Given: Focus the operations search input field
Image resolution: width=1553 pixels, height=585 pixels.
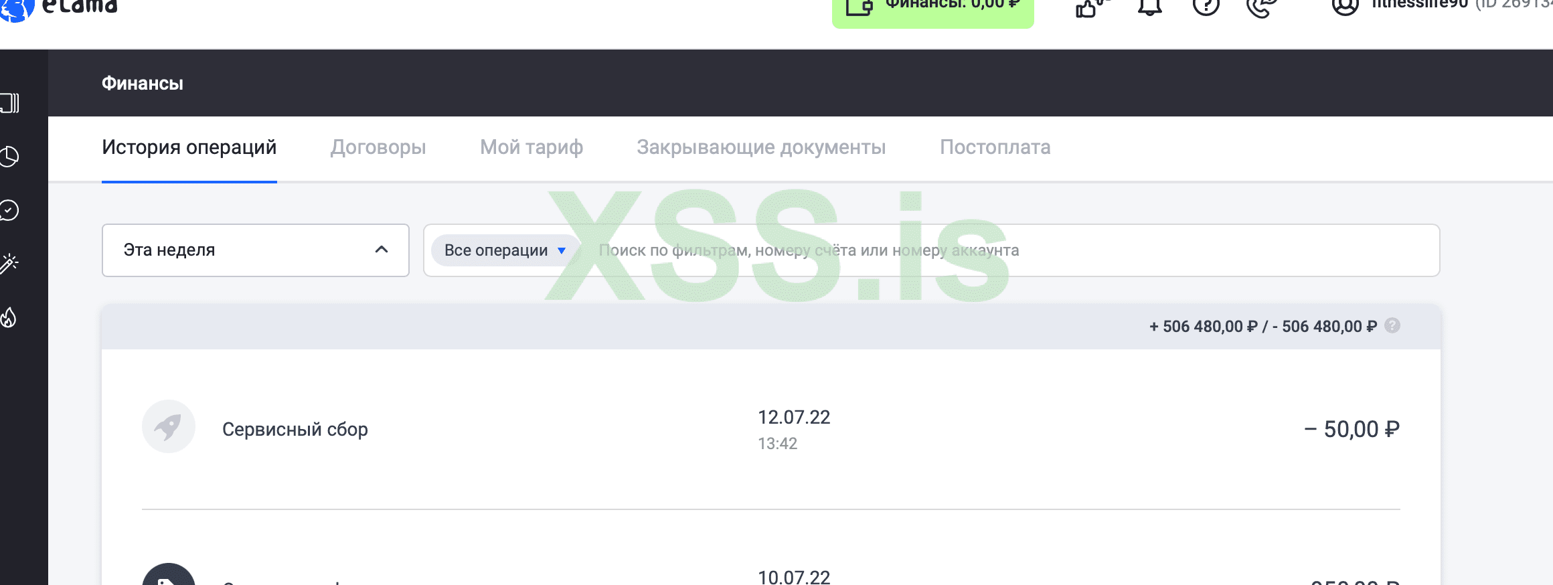Looking at the screenshot, I should (x=1011, y=250).
